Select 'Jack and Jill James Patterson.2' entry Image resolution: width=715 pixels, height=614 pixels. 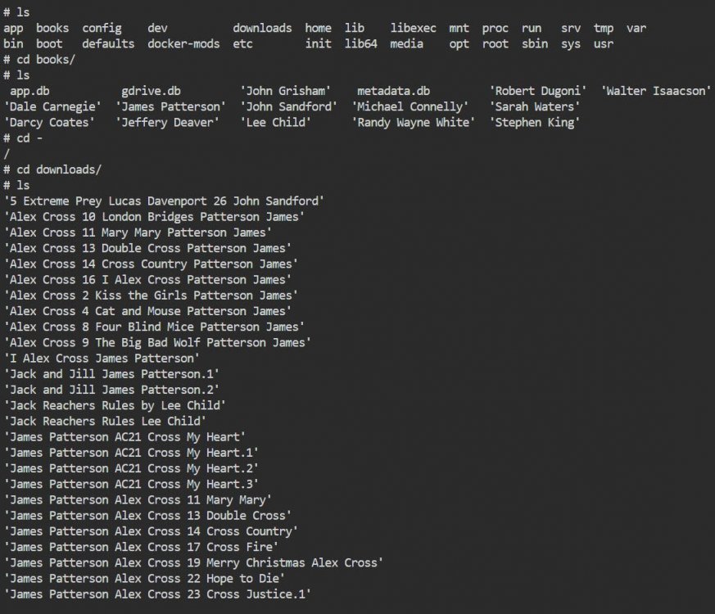point(111,390)
